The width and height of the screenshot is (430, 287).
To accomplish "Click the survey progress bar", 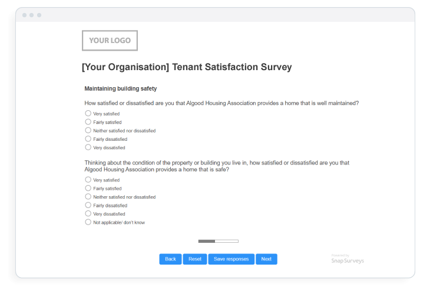I will coord(219,241).
